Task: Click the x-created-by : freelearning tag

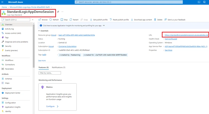Action: [x=70, y=55]
